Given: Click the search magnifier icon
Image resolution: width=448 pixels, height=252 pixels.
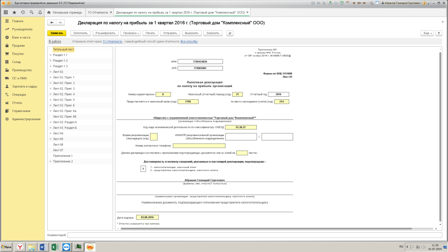Looking at the screenshot, I should [x=31, y=12].
